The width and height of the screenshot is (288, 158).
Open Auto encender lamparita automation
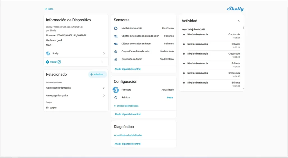point(75,88)
